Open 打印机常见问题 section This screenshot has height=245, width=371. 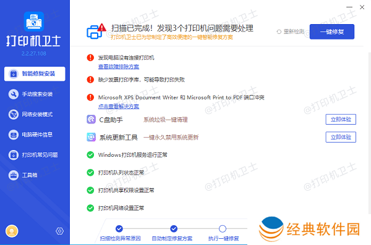pyautogui.click(x=35, y=155)
